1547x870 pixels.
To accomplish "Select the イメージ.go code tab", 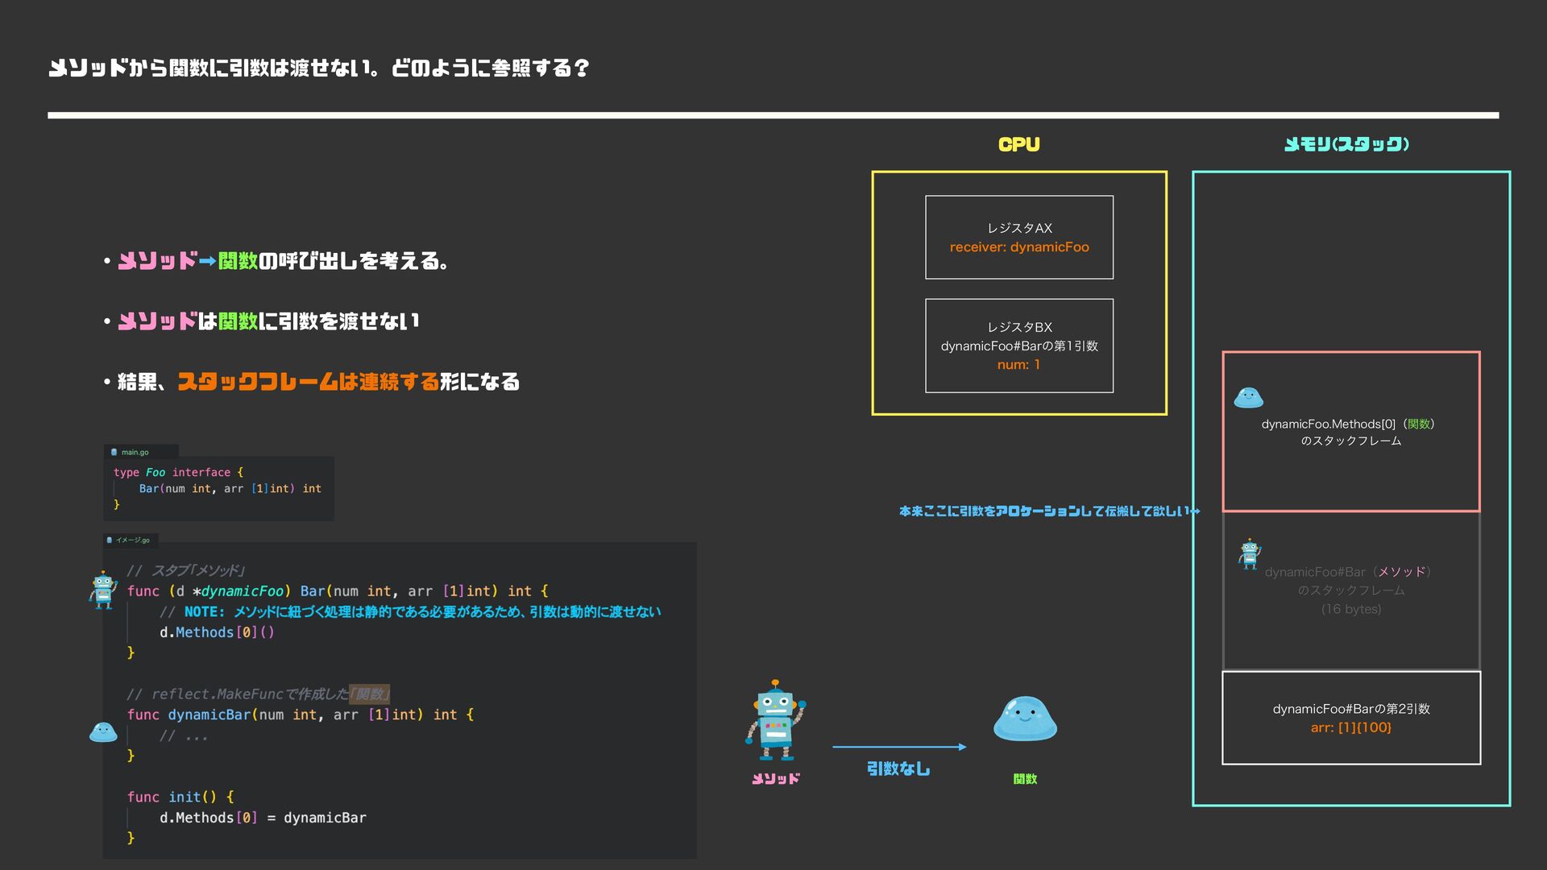I will (132, 540).
